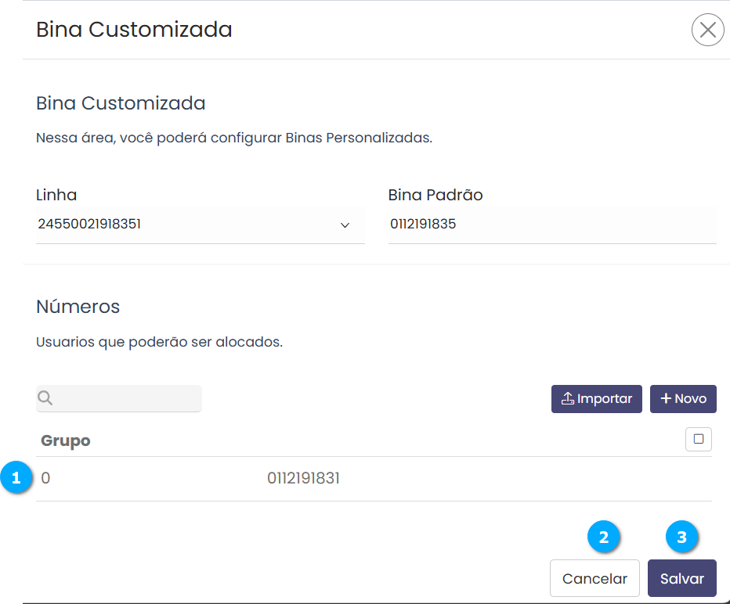Click the Grupo column header
This screenshot has height=604, width=730.
click(66, 440)
